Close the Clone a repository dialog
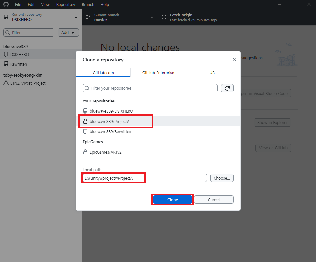This screenshot has height=262, width=316. [234, 59]
